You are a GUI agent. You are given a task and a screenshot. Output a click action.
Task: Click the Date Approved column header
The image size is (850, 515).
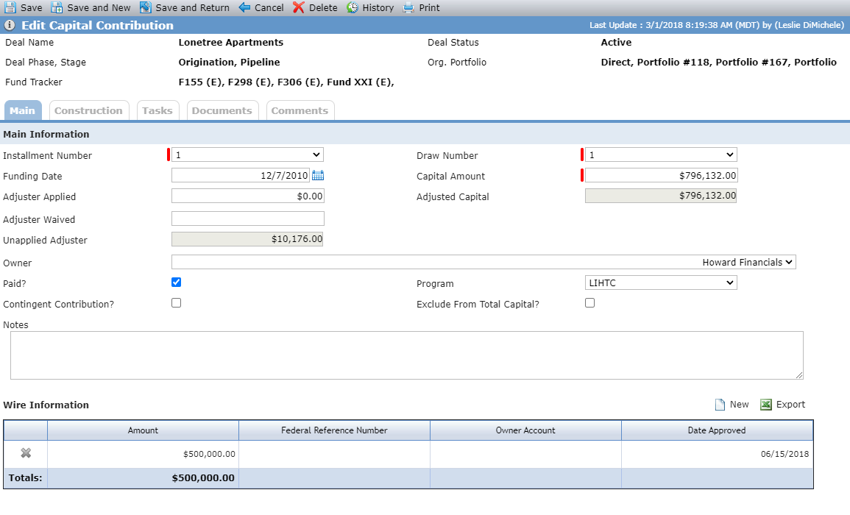pos(718,430)
